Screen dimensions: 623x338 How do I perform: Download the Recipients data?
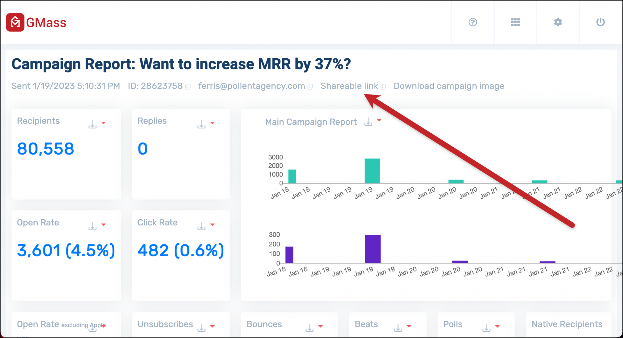point(92,123)
